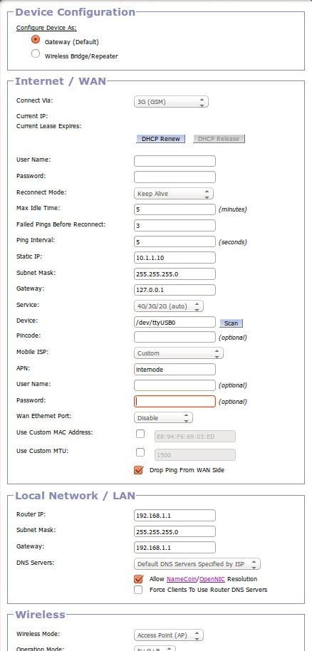The width and height of the screenshot is (312, 651).
Task: Open DNS Servers dropdown
Action: [x=197, y=564]
